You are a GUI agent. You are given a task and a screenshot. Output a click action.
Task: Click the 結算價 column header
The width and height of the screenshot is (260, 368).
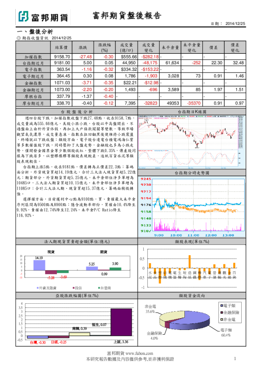coord(62,47)
